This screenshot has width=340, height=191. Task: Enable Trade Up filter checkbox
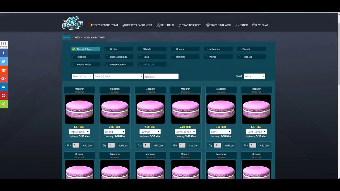tap(239, 57)
